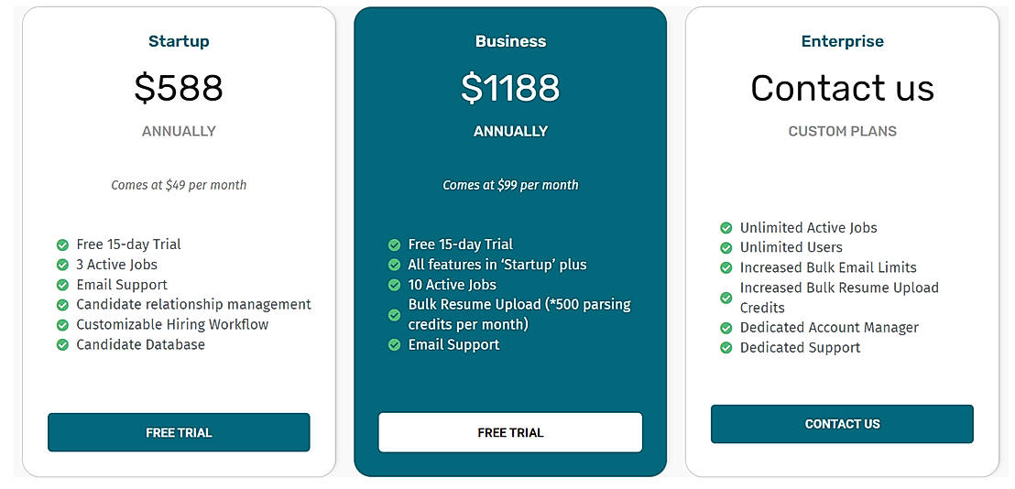Click the Enterprise plan title

tap(842, 41)
